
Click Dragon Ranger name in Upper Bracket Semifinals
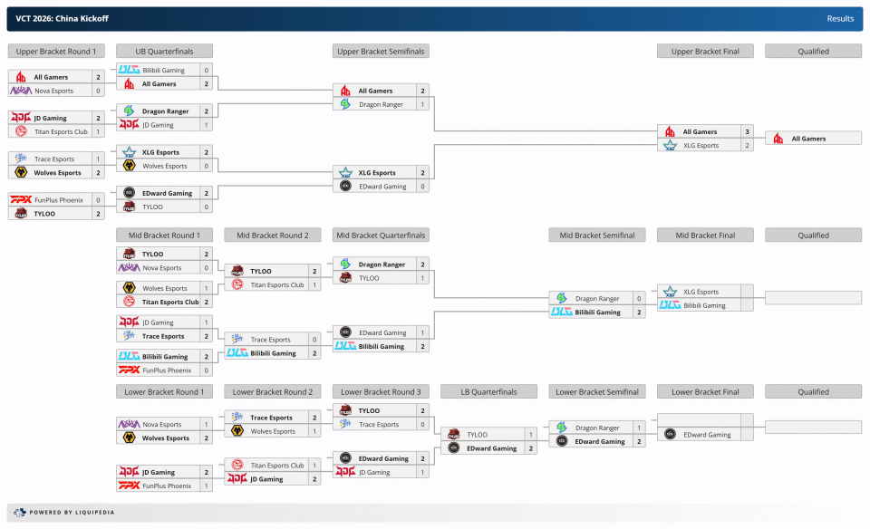pyautogui.click(x=382, y=104)
